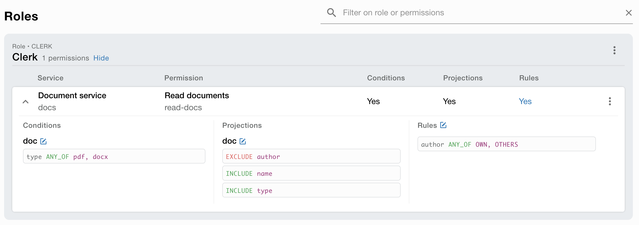This screenshot has width=639, height=225.
Task: Click the pencil icon next to Rules
Action: [x=444, y=125]
